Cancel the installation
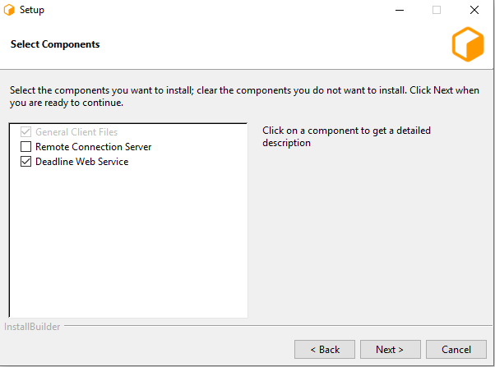Image resolution: width=495 pixels, height=367 pixels. pyautogui.click(x=456, y=349)
